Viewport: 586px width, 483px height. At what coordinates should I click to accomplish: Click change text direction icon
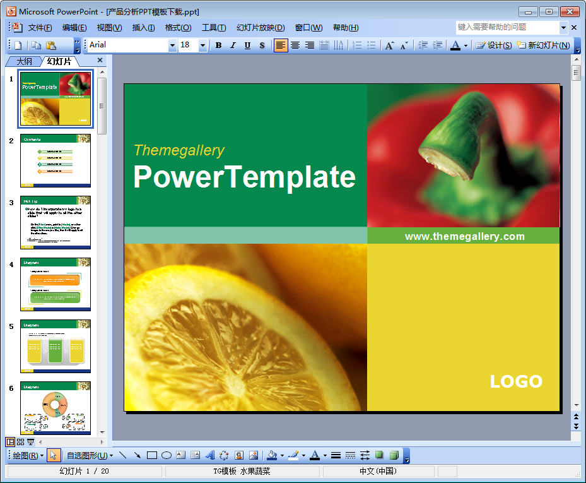[x=339, y=45]
